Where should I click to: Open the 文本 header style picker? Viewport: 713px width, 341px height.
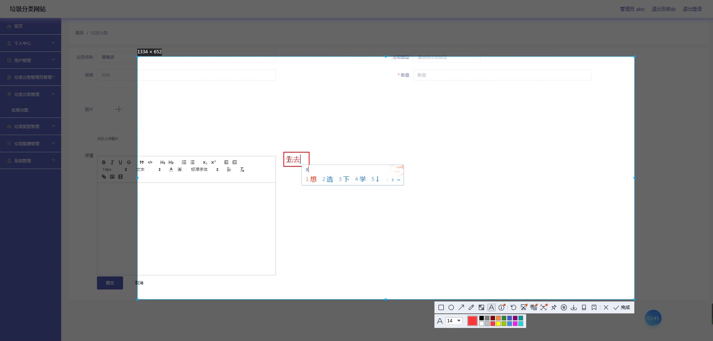[148, 169]
